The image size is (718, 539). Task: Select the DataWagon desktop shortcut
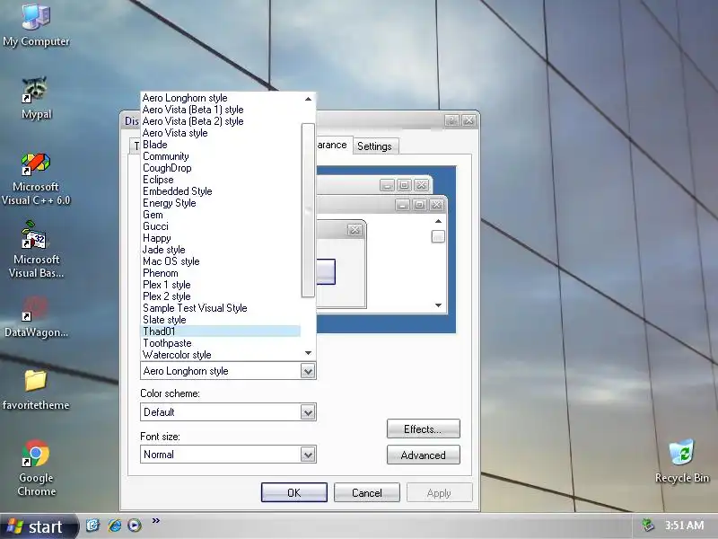(36, 316)
